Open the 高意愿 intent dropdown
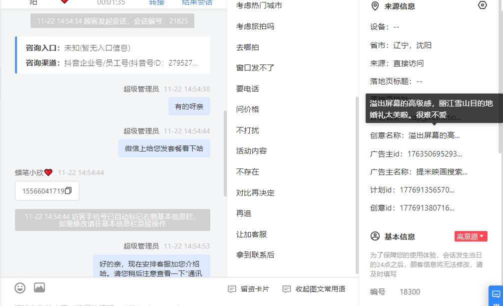The height and width of the screenshot is (306, 503). (471, 236)
